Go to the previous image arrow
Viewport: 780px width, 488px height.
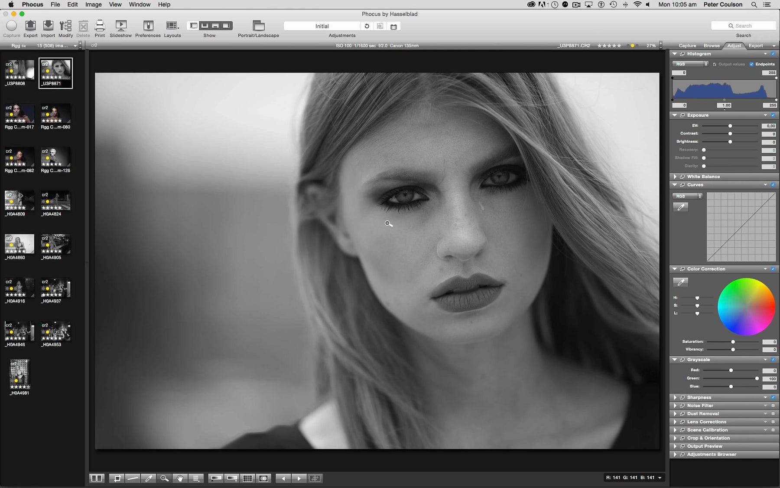click(x=283, y=478)
